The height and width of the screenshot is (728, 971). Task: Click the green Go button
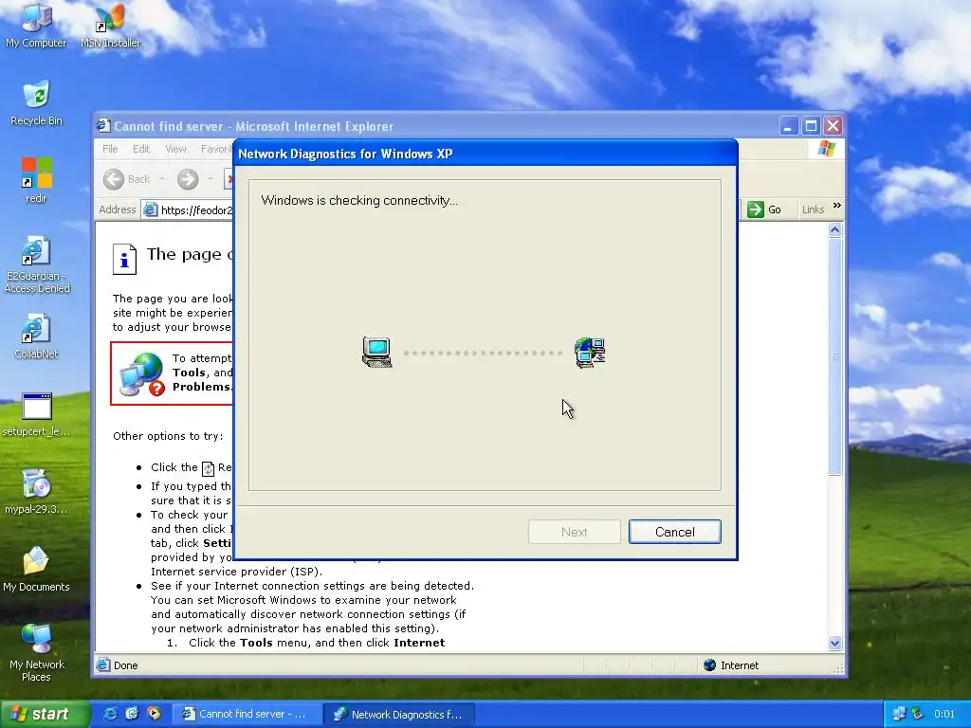point(764,209)
